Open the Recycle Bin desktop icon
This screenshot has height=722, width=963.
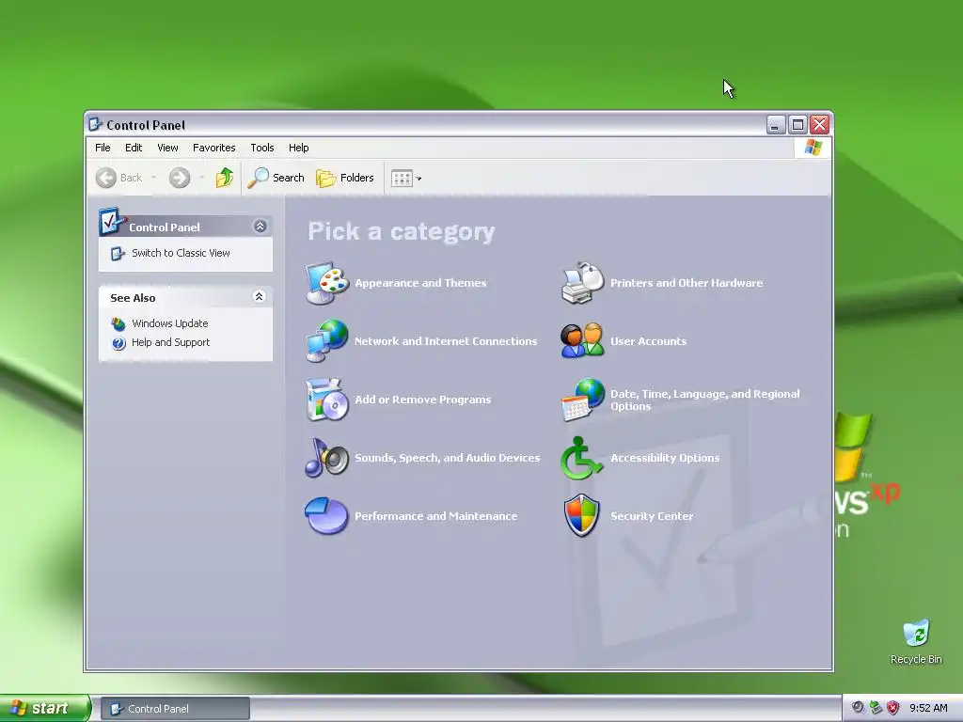tap(916, 633)
